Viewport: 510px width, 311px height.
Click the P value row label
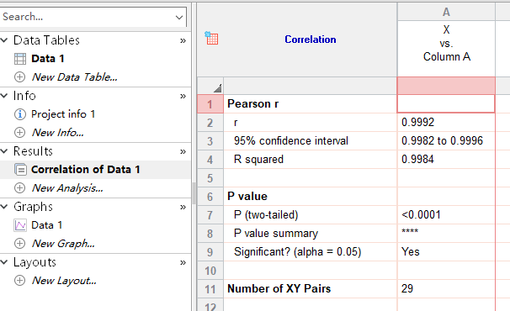point(247,197)
